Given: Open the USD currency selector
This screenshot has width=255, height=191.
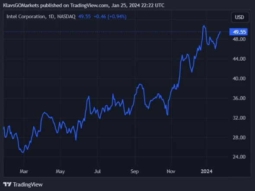Looking at the screenshot, I should coord(240,17).
